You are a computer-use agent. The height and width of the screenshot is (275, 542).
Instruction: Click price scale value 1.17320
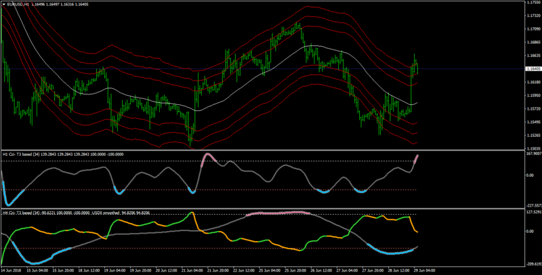[533, 16]
